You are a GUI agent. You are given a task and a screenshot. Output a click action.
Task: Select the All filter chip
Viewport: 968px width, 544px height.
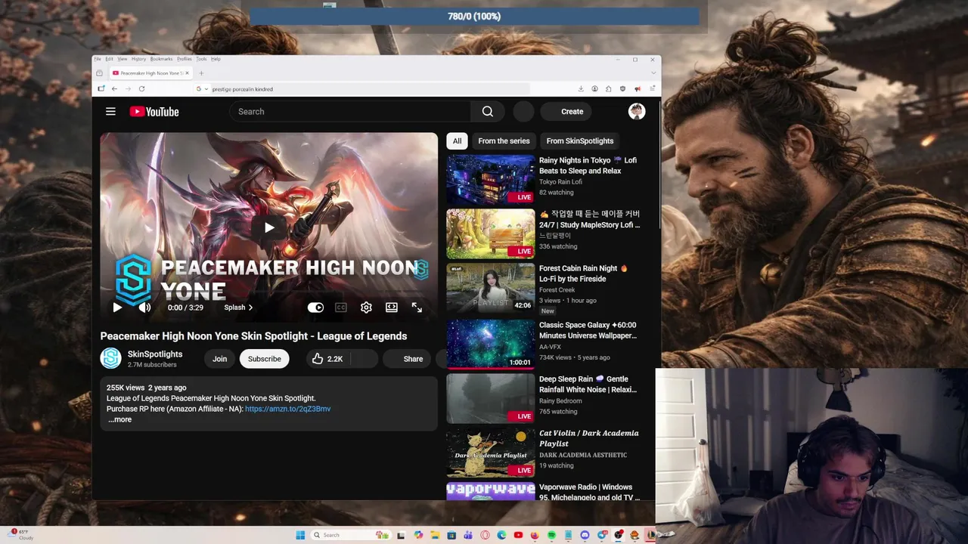click(457, 141)
